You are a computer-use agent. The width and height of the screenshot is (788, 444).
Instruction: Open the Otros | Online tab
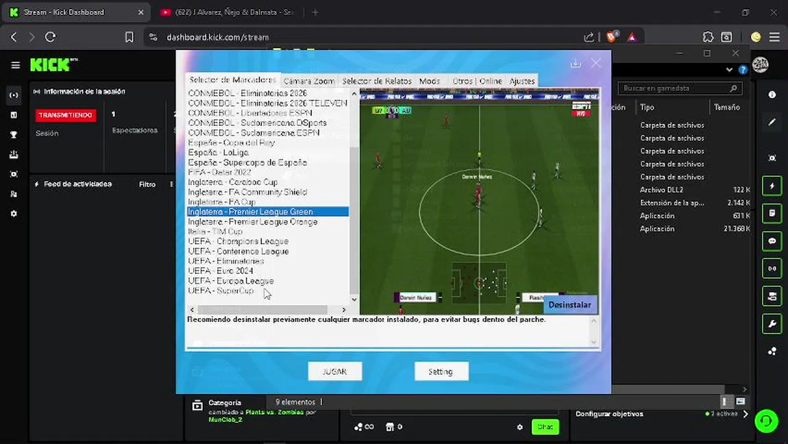(x=477, y=81)
